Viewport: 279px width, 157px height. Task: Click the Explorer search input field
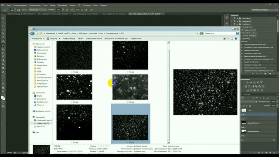point(220,33)
